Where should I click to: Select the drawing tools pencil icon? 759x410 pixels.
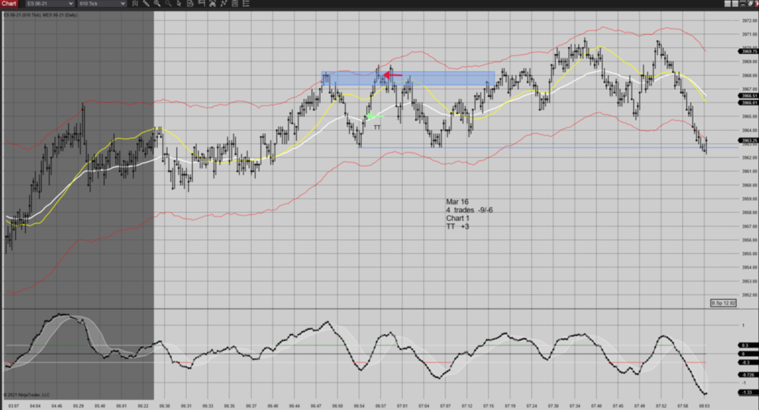point(146,4)
